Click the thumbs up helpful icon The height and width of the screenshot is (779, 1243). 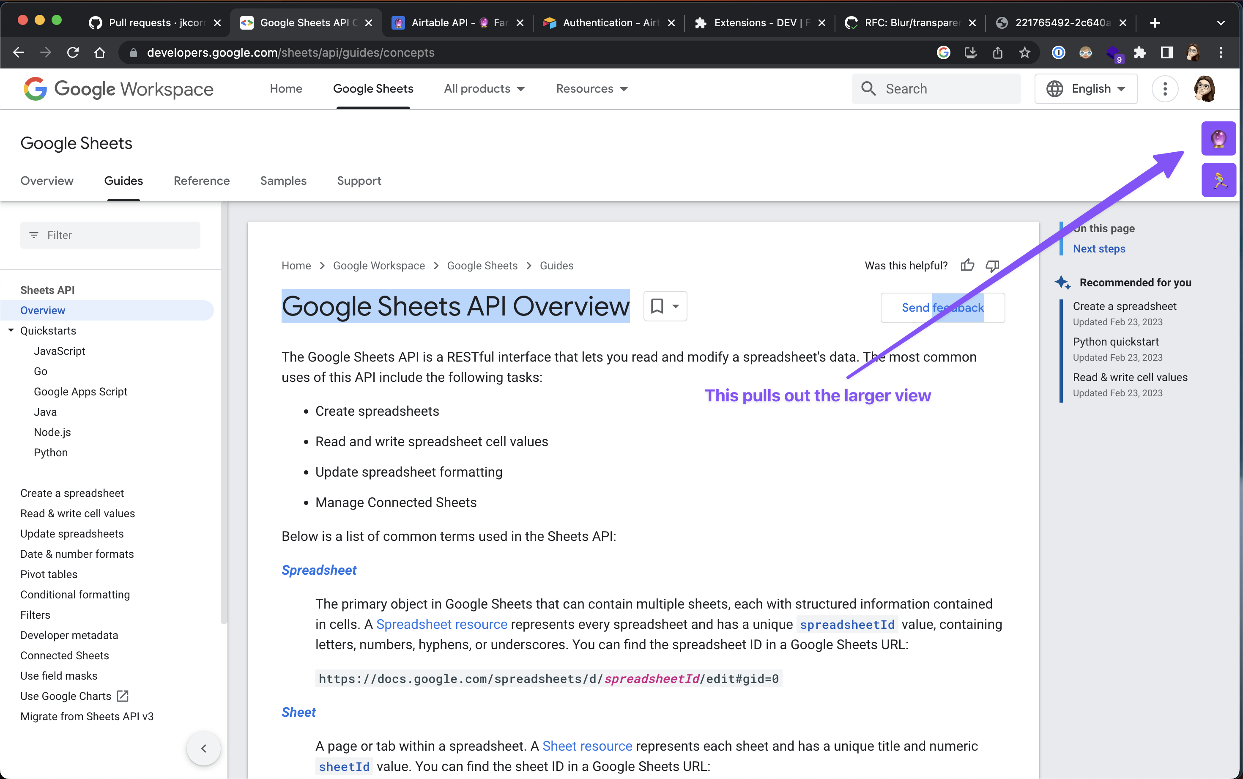click(x=967, y=265)
